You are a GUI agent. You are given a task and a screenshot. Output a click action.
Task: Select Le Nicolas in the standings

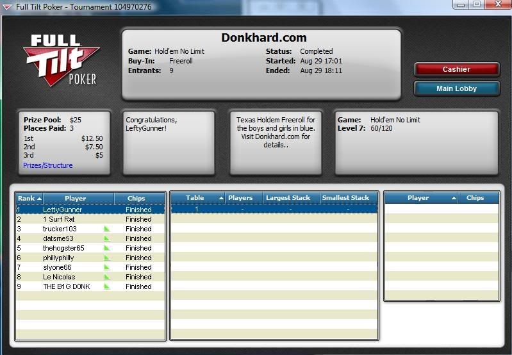(x=90, y=277)
